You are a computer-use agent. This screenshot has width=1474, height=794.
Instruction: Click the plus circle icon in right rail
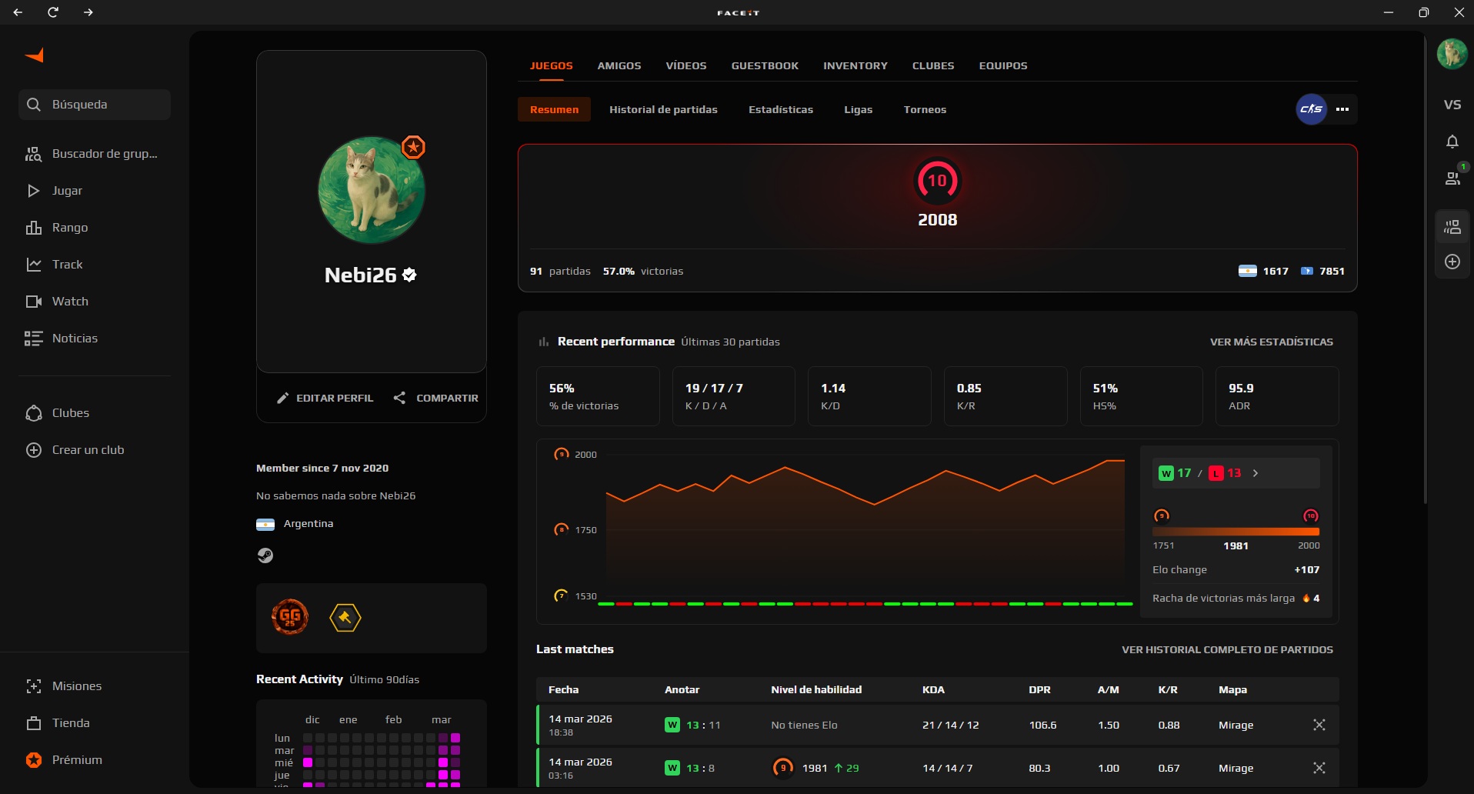coord(1452,262)
